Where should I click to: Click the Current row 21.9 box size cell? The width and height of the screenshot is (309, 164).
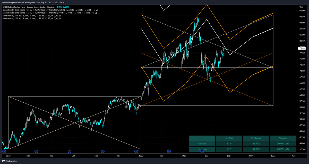[x=229, y=143]
